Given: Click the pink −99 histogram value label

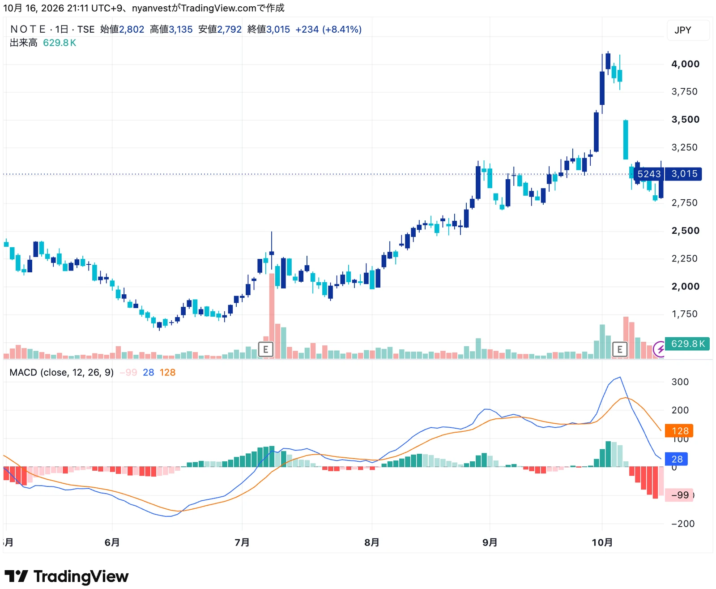Looking at the screenshot, I should point(679,495).
